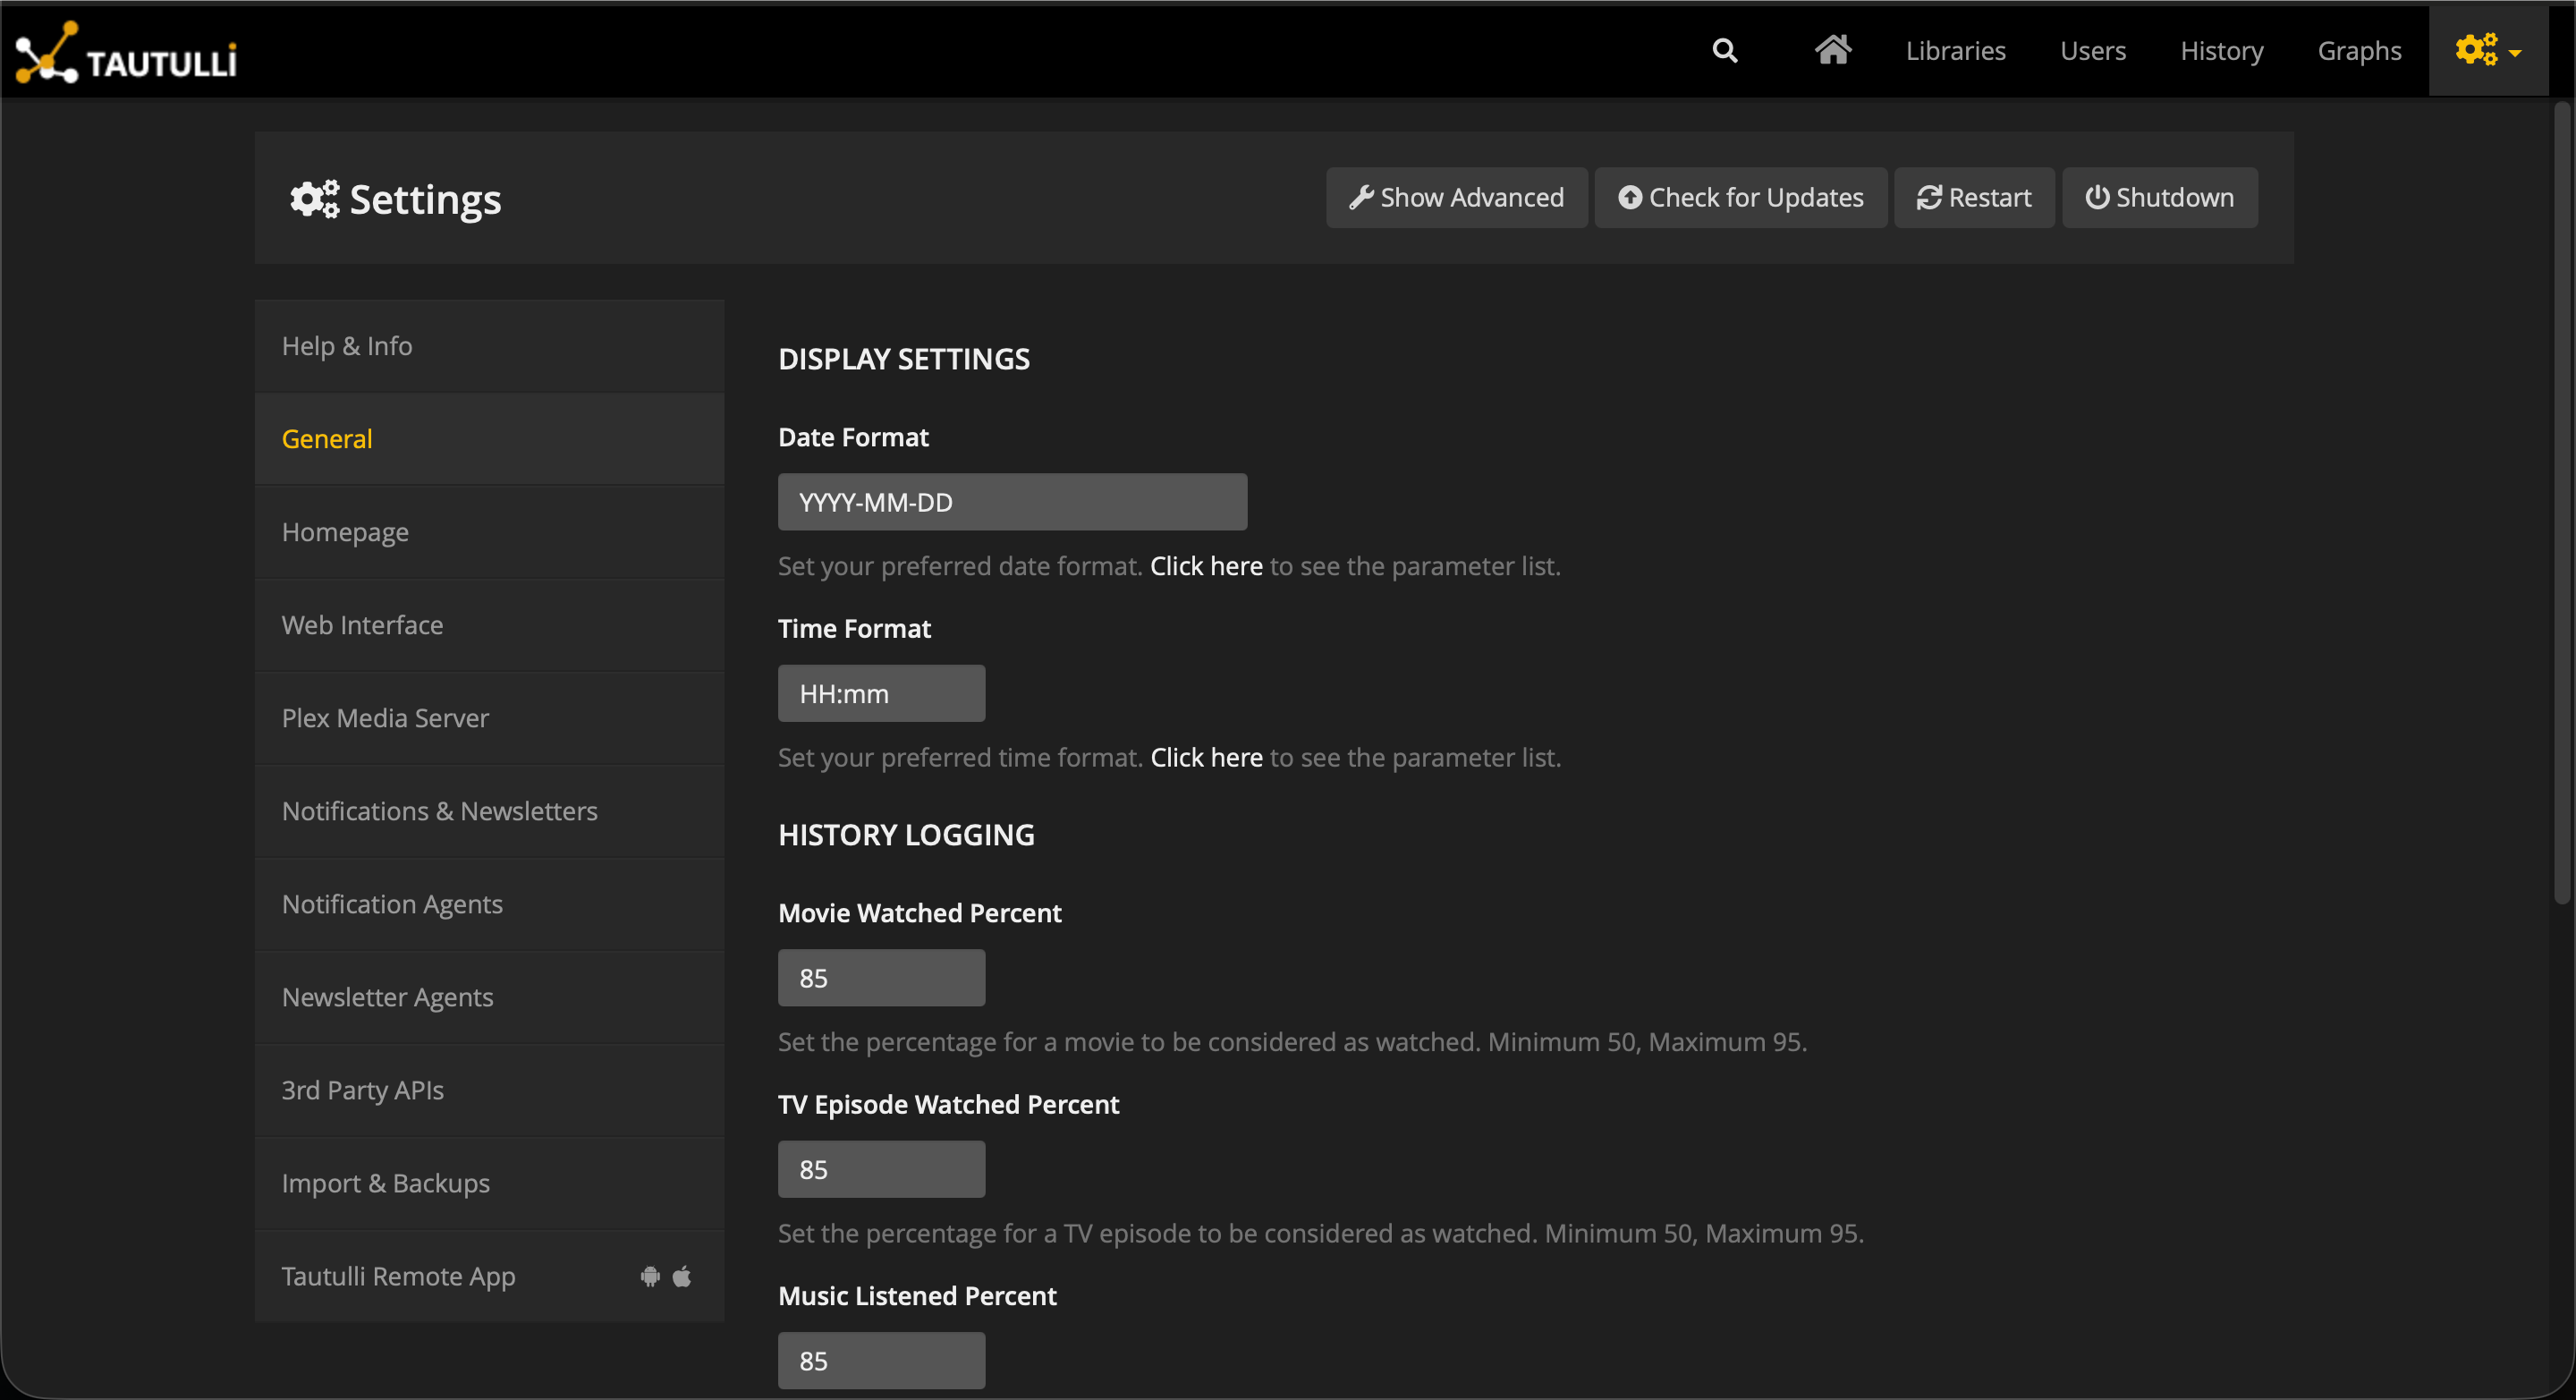Open Users in top navigation
Image resolution: width=2576 pixels, height=1400 pixels.
[x=2093, y=51]
